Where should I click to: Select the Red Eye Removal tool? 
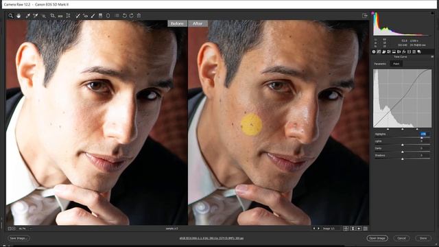pos(86,16)
